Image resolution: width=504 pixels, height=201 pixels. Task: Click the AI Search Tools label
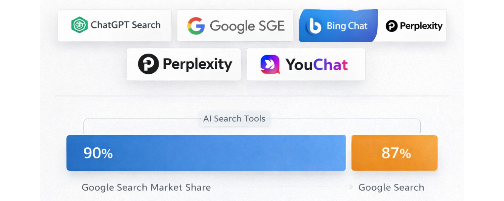click(234, 119)
